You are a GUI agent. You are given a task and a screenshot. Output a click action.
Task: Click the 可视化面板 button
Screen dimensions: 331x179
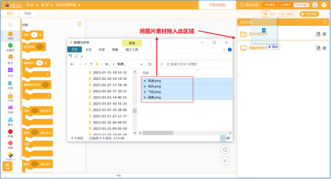click(217, 5)
